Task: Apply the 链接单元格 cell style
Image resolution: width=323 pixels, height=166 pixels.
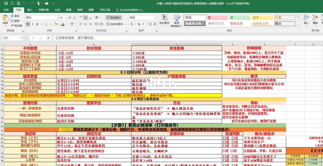Action: tap(263, 23)
